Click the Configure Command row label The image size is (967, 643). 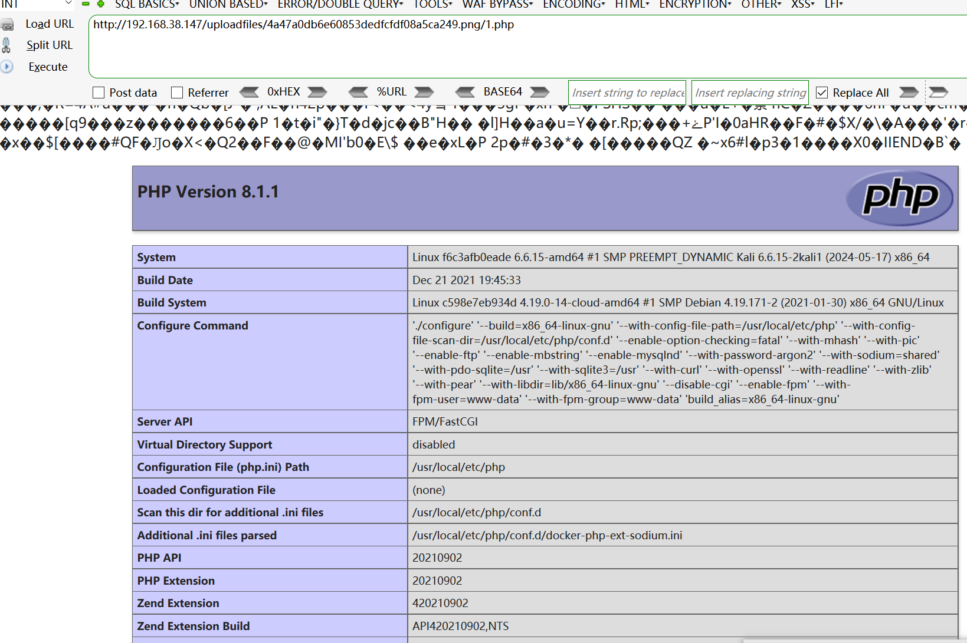[193, 326]
